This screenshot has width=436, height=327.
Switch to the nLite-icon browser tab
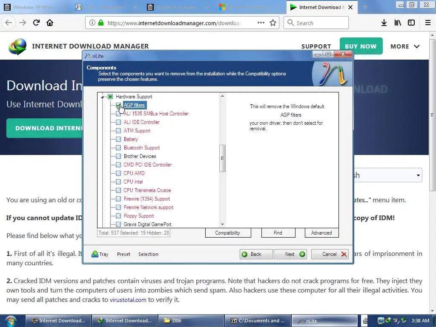[x=106, y=7]
